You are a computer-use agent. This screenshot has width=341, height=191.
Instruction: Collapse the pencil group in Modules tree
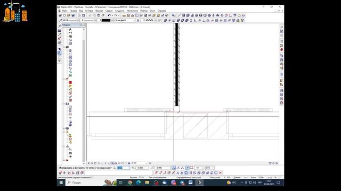coord(64,79)
